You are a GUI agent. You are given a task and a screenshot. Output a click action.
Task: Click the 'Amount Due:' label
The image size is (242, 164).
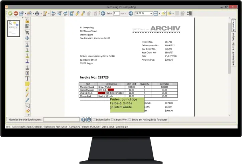tap(148, 60)
